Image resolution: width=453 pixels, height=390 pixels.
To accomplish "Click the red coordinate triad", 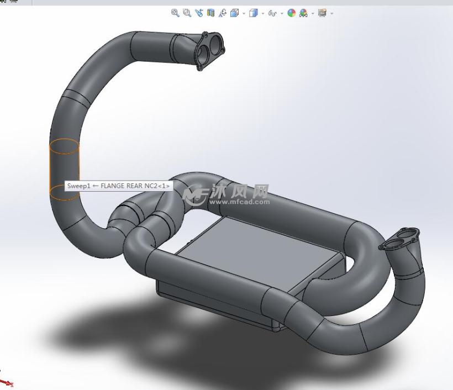I will tap(8, 382).
